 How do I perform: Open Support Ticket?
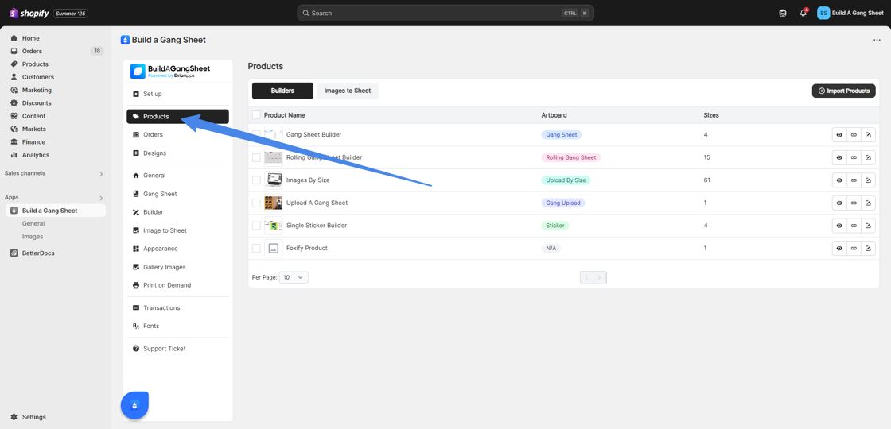tap(177, 349)
